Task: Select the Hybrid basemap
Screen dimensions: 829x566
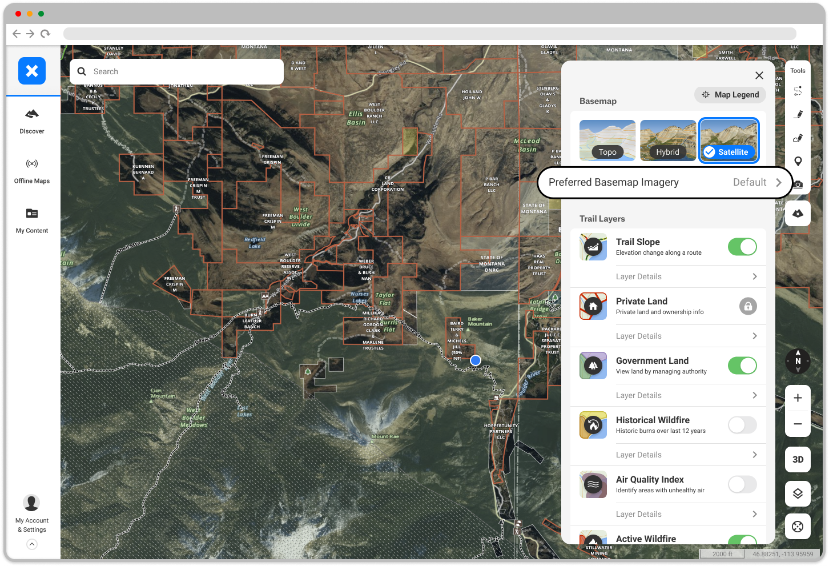Action: click(668, 140)
